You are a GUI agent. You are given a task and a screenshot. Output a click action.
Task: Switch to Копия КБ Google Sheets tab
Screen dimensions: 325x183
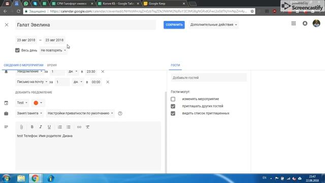pos(118,4)
